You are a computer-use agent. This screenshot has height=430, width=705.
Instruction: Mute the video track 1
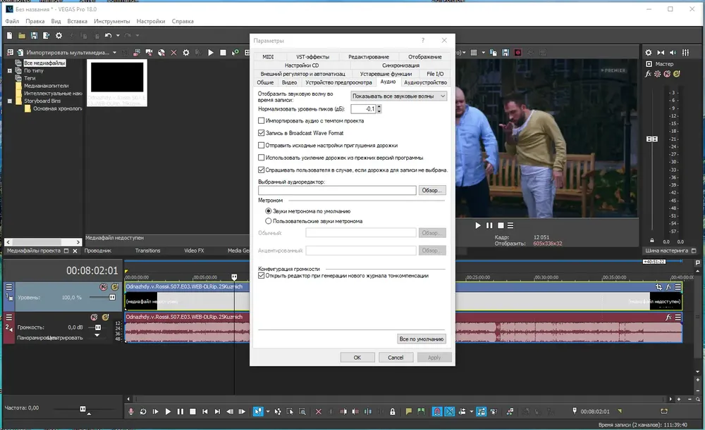coord(103,287)
